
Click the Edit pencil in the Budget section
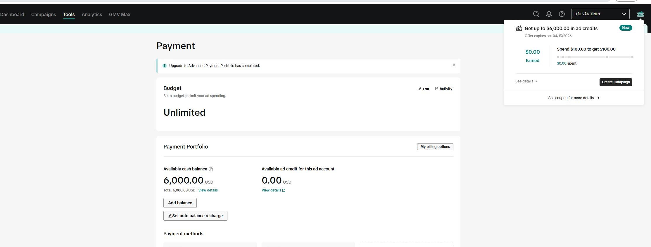pos(424,89)
